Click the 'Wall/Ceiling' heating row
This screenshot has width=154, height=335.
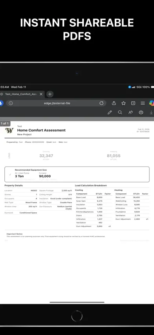[x=132, y=201]
